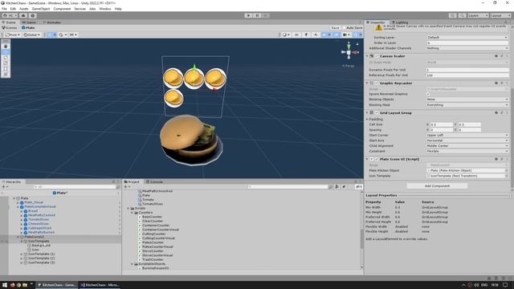
Task: Switch to the Scene tab
Action: (x=9, y=22)
